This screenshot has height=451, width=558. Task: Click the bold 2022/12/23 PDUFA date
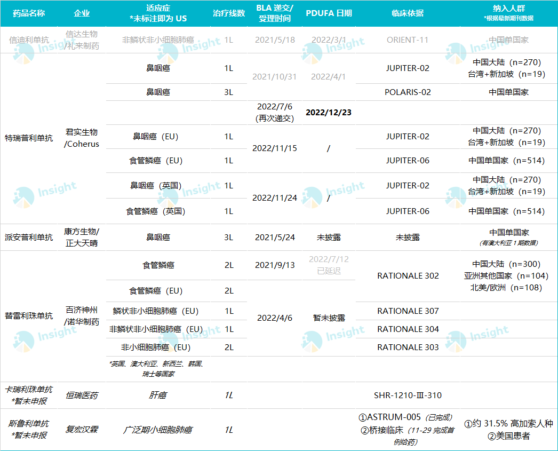329,113
